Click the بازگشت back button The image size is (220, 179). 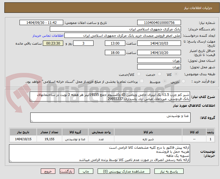(67, 171)
